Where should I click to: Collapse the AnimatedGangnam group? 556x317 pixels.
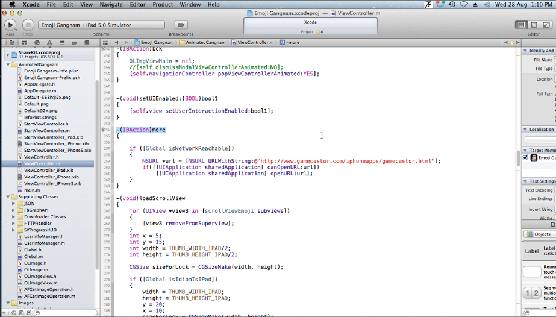click(x=8, y=65)
